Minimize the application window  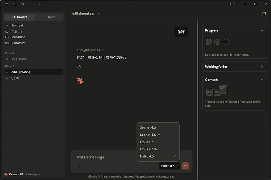point(245,4)
